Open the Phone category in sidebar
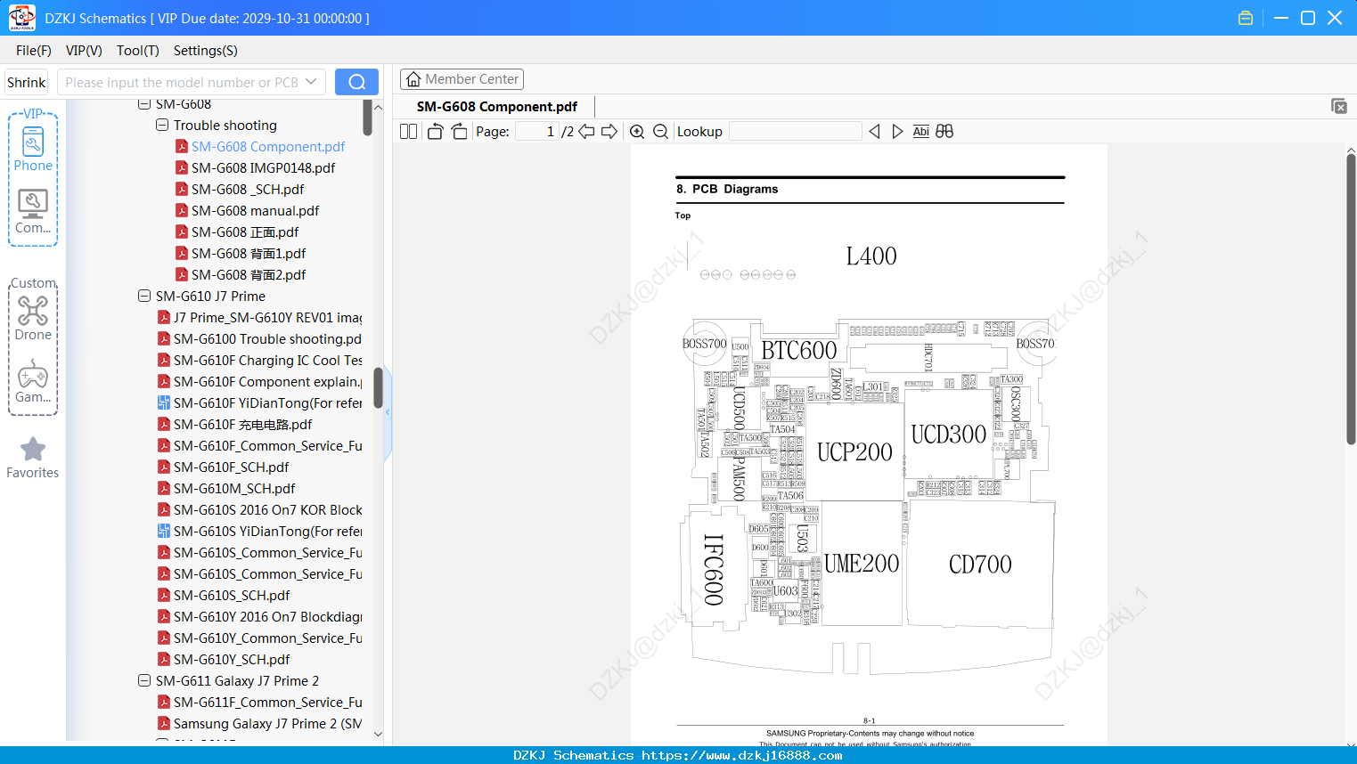This screenshot has height=764, width=1357. (33, 150)
